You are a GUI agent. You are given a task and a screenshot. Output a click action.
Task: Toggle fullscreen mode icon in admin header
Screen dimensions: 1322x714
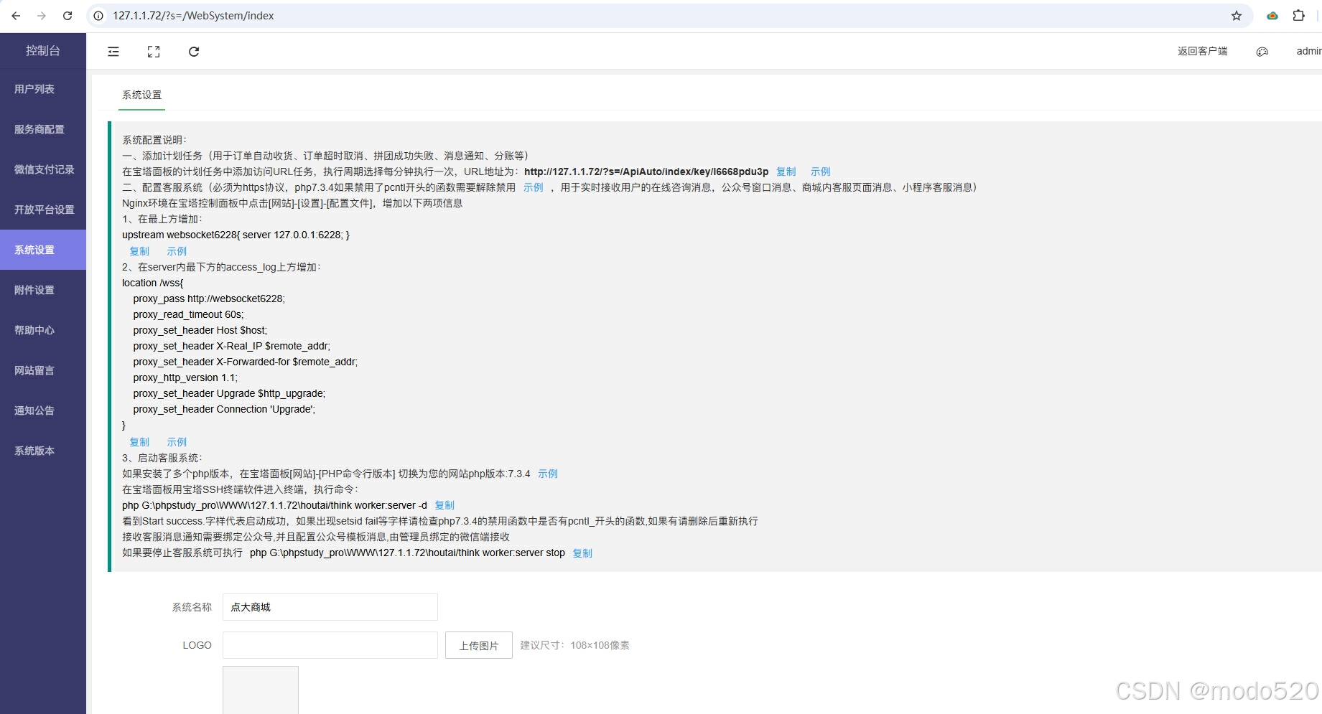(x=154, y=52)
